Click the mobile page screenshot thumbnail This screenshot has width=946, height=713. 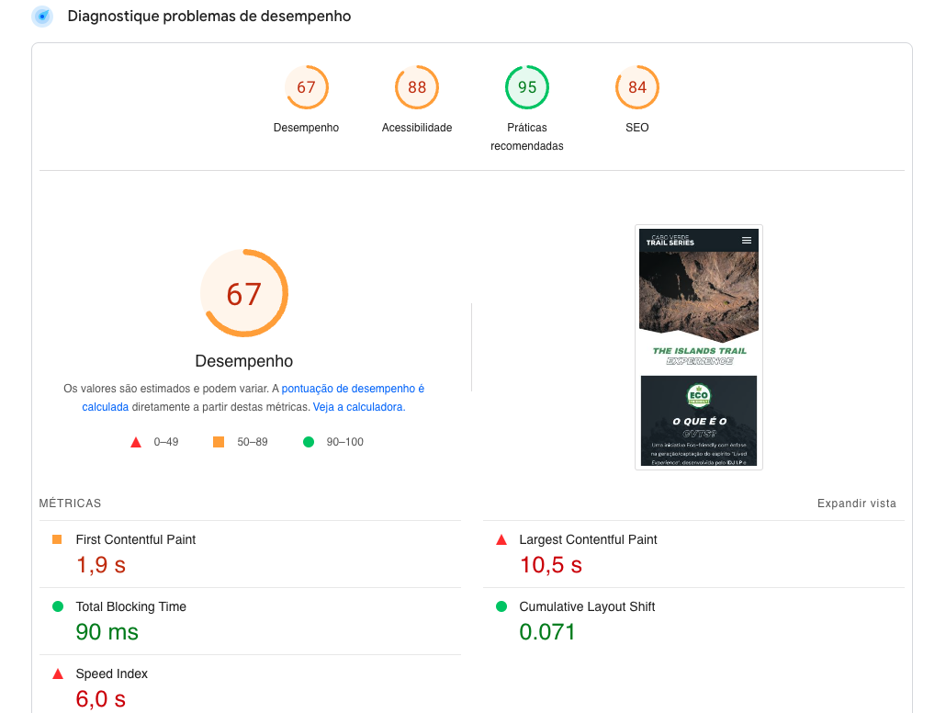point(698,347)
